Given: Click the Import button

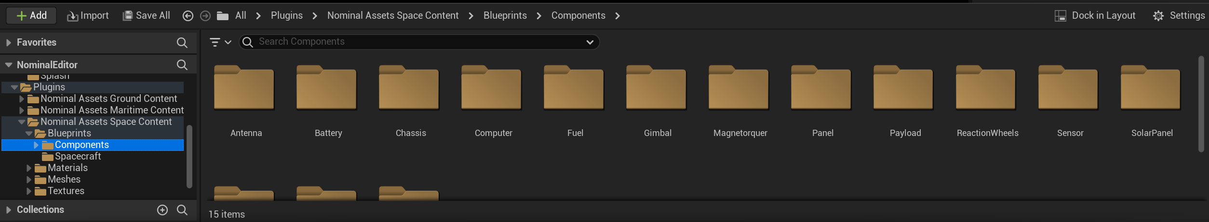Looking at the screenshot, I should click(x=88, y=16).
